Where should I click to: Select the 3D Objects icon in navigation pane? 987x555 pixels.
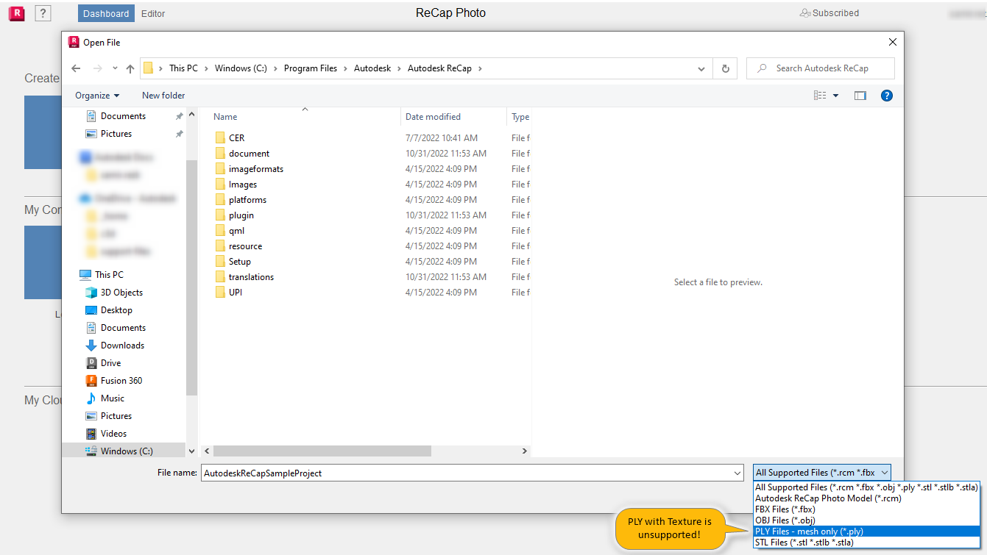pyautogui.click(x=91, y=293)
